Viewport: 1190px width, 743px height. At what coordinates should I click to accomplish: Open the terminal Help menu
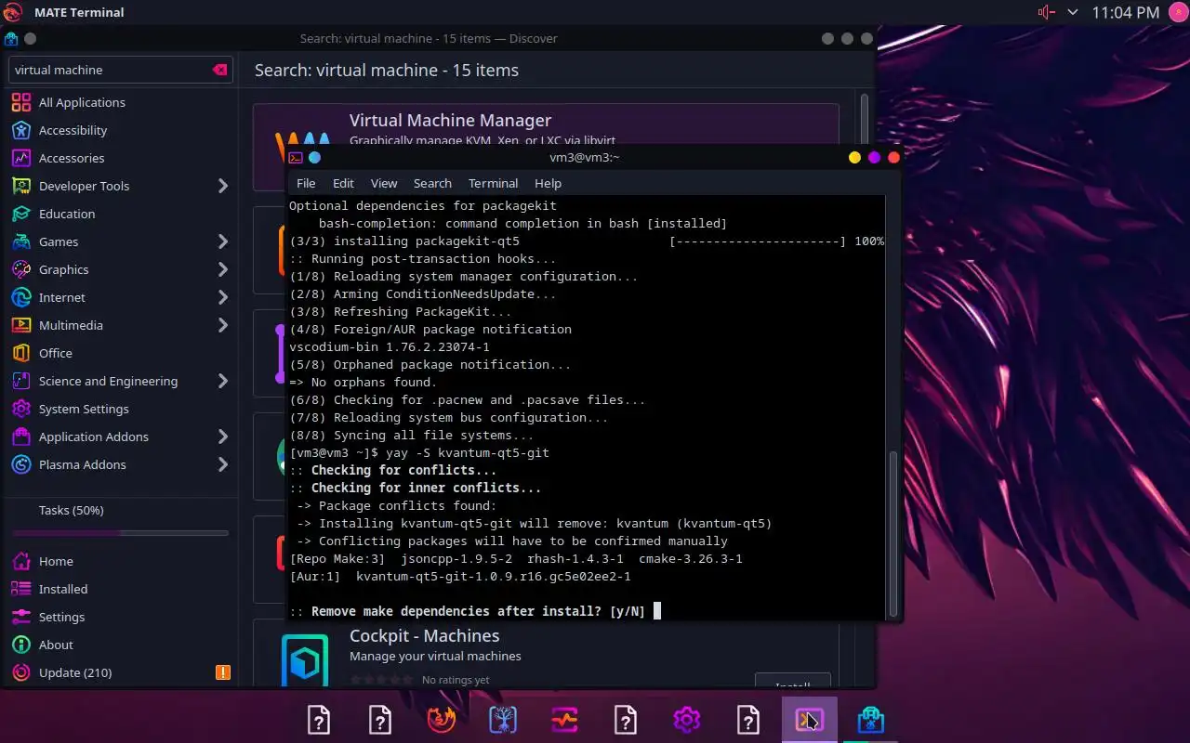548,183
